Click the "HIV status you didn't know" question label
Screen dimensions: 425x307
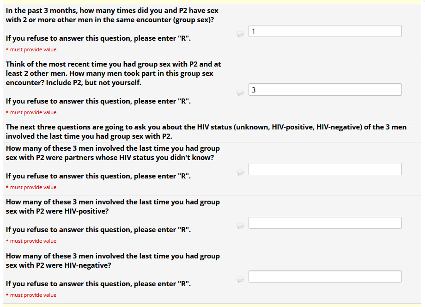tap(112, 153)
